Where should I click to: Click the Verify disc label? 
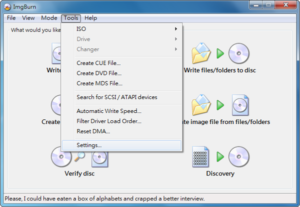[79, 174]
